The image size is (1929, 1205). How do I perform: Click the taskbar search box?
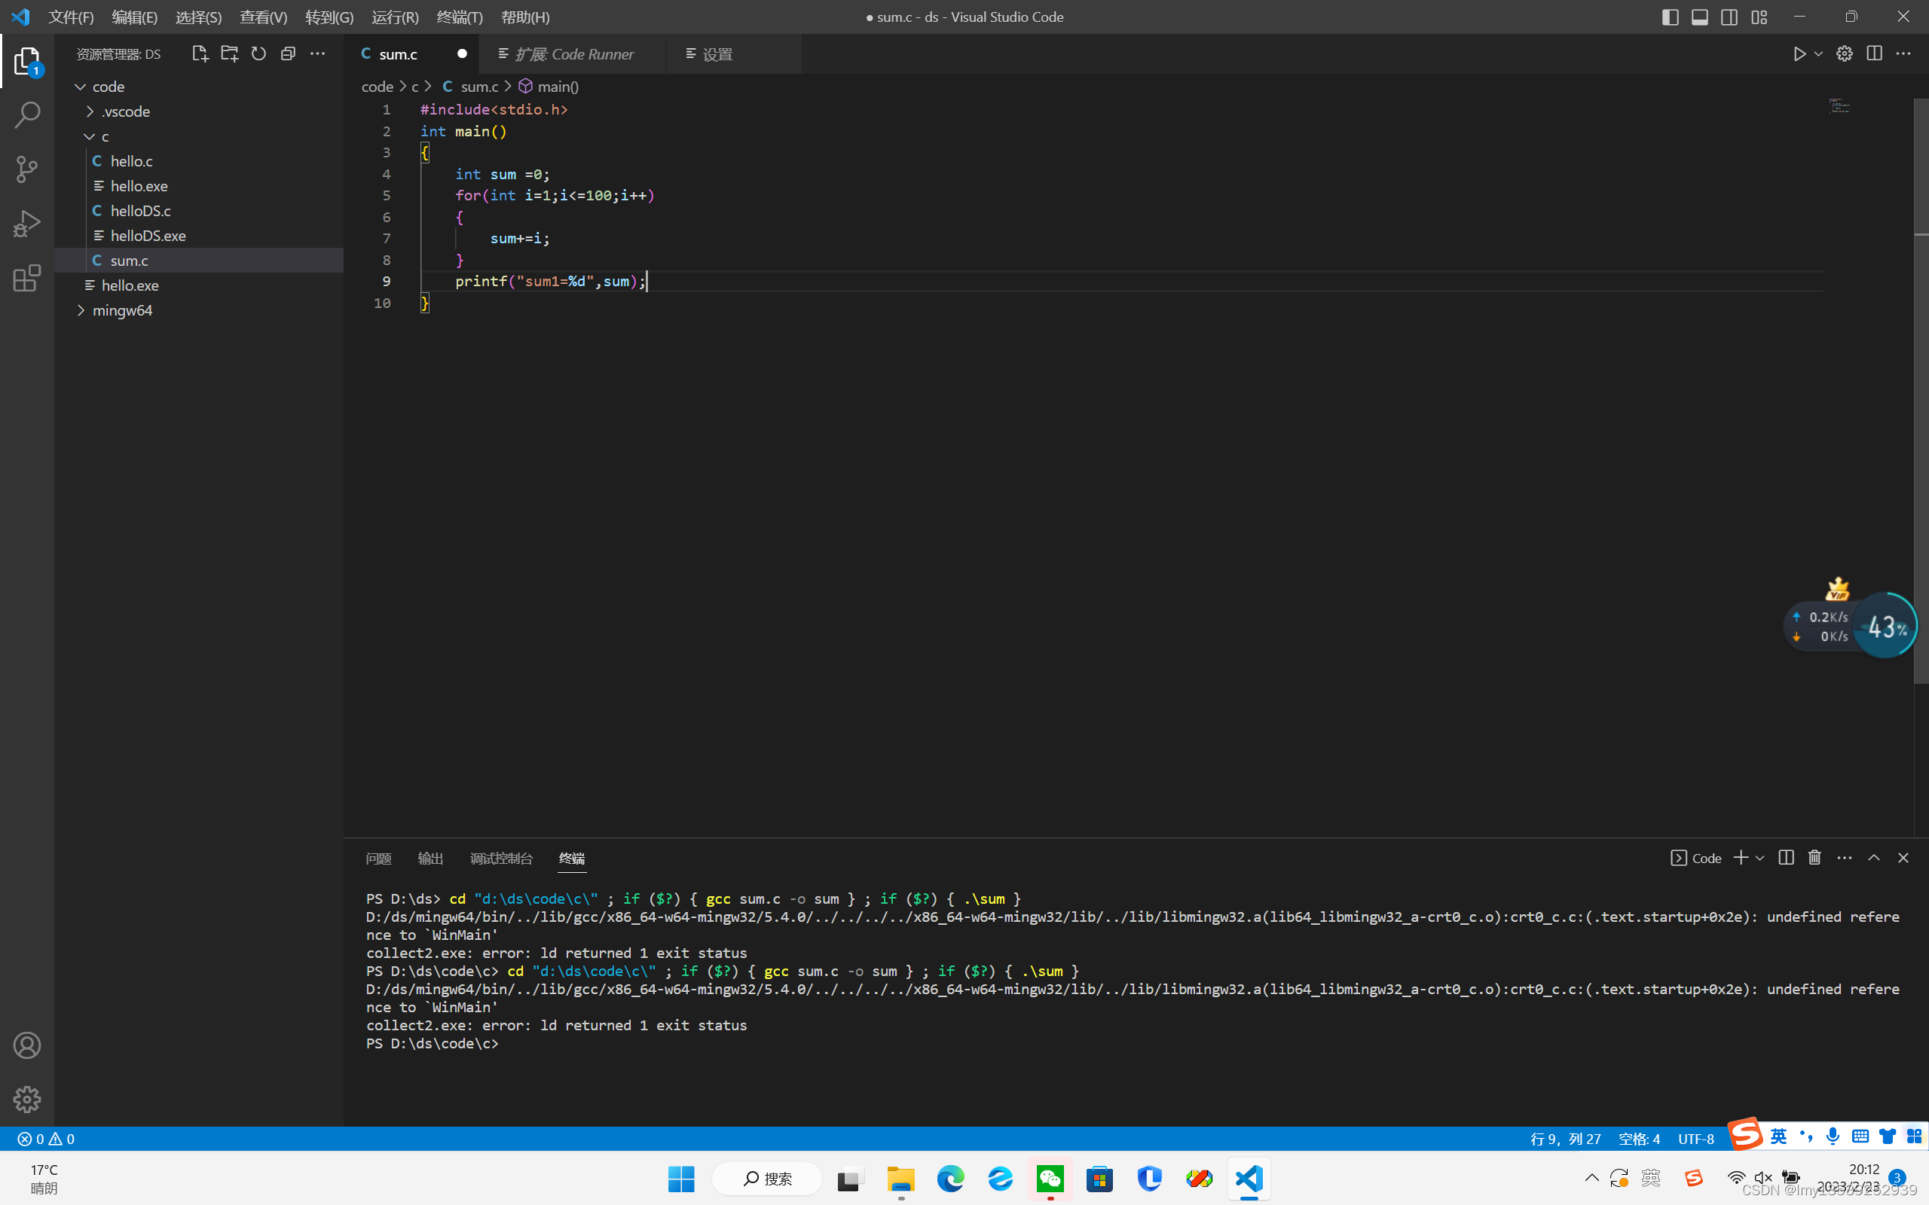tap(767, 1179)
